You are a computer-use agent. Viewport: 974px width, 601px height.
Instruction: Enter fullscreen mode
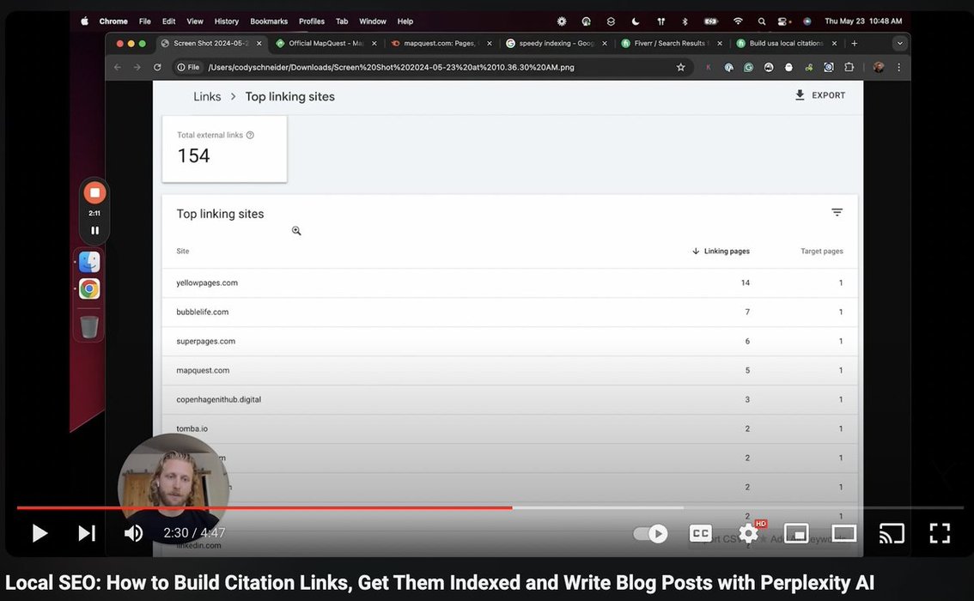(x=940, y=533)
